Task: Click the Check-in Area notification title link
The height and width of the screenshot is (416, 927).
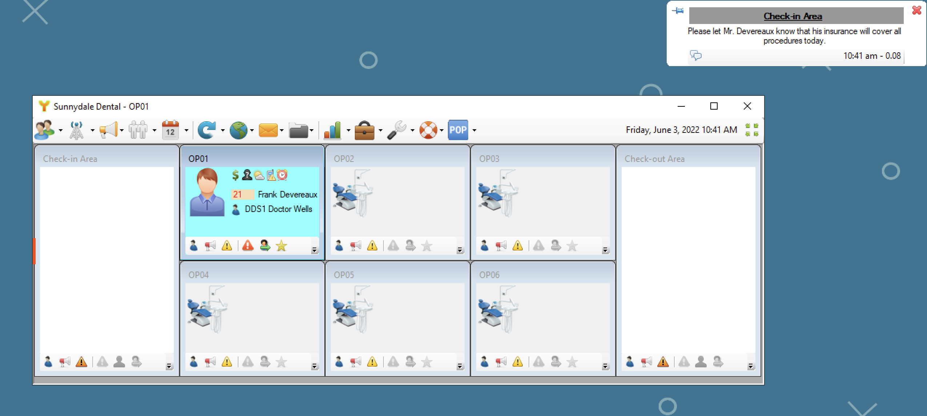Action: (792, 16)
